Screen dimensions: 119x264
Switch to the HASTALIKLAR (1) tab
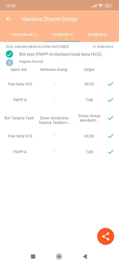(x=25, y=35)
